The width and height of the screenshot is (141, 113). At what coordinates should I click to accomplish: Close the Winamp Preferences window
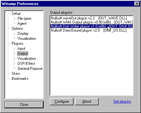click(x=137, y=4)
